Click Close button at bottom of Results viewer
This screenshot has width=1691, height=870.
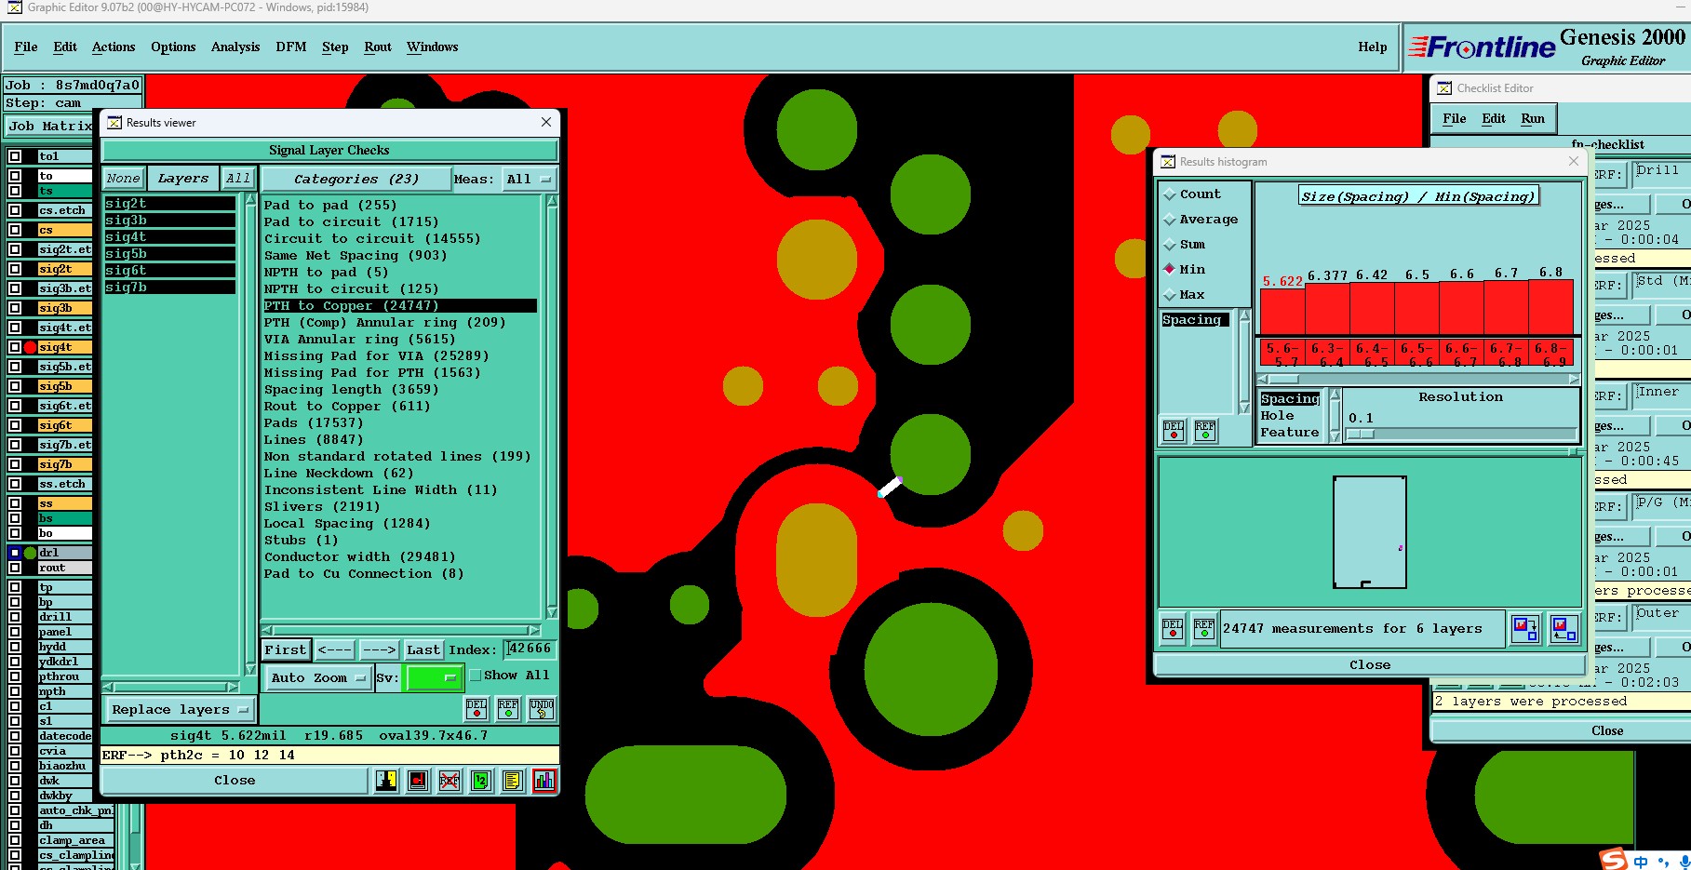[x=235, y=781]
